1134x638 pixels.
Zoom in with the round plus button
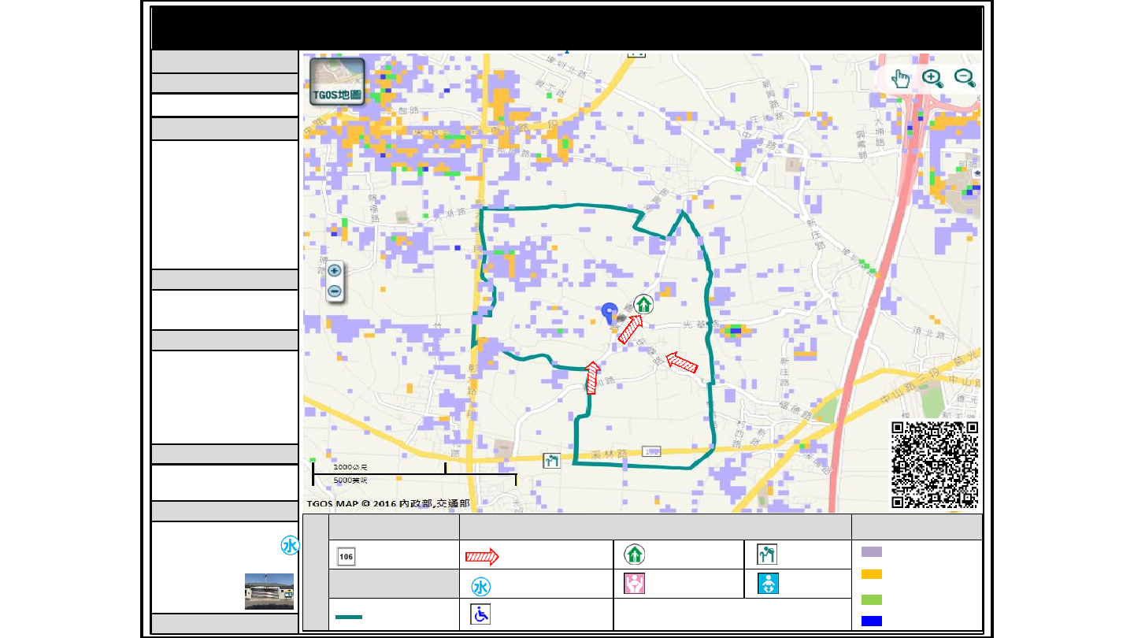tap(335, 270)
